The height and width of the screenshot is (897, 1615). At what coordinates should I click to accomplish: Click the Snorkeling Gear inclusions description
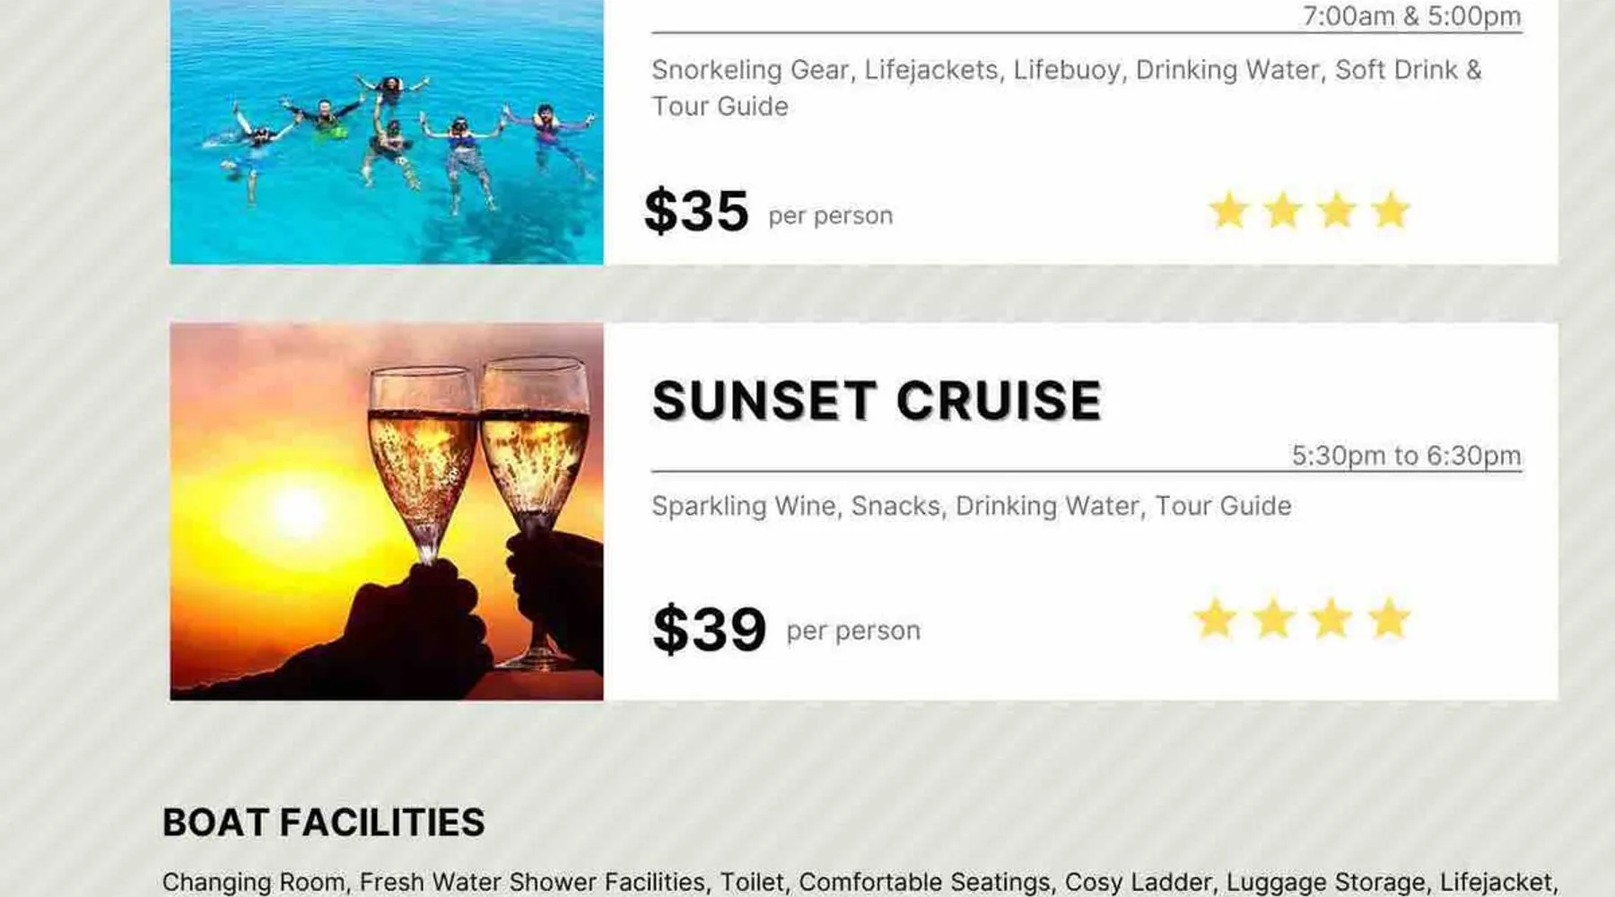click(x=1066, y=87)
